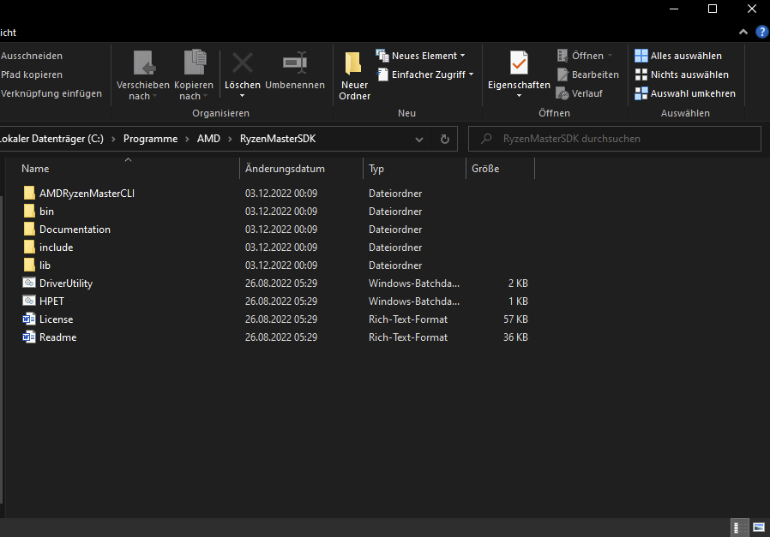
Task: Click the Umbenennen icon
Action: click(295, 63)
